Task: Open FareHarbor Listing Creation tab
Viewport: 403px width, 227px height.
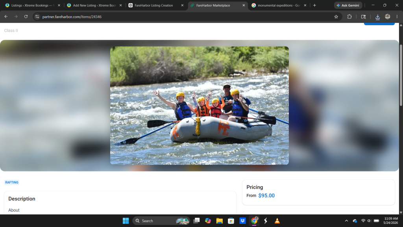Action: coord(154,5)
